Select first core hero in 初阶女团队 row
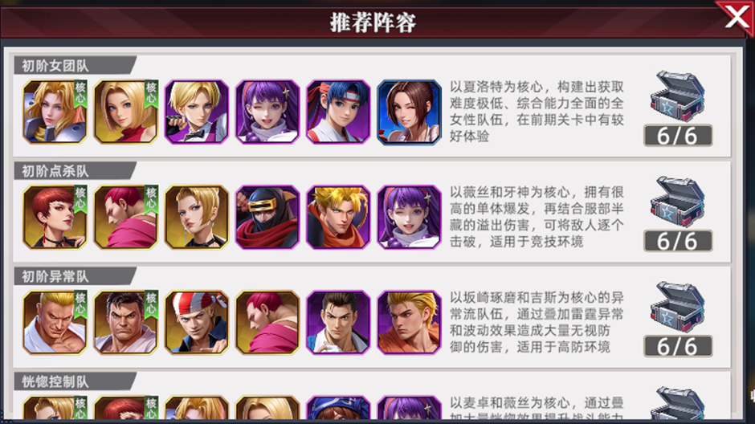 pyautogui.click(x=55, y=112)
